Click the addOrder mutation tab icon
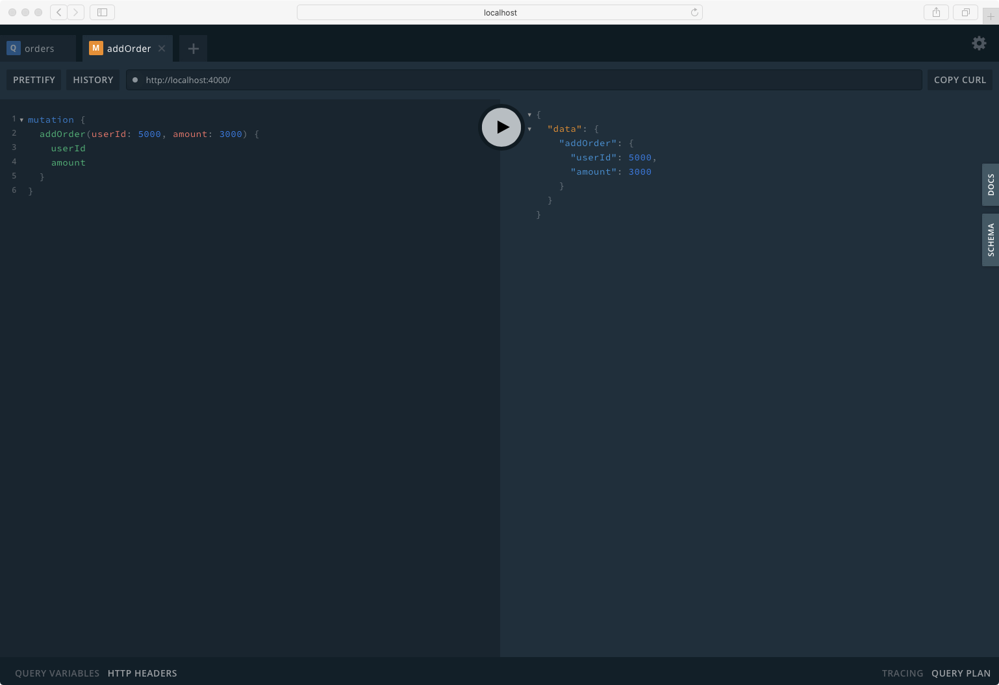 coord(95,48)
